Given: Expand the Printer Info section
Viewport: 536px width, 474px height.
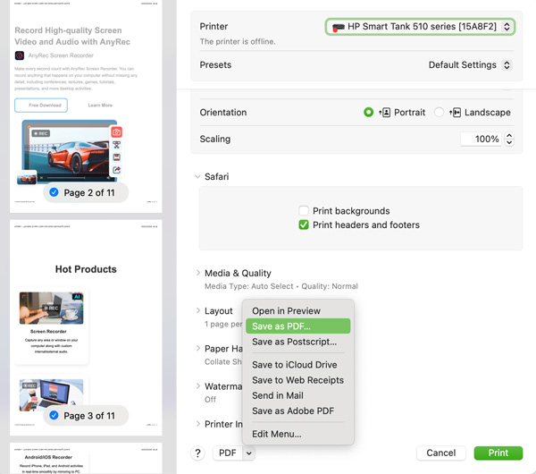Looking at the screenshot, I should pyautogui.click(x=198, y=424).
